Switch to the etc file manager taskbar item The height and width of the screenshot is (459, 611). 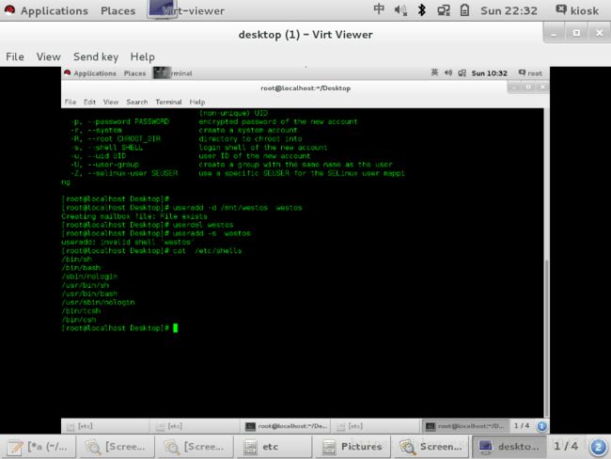[x=274, y=447]
